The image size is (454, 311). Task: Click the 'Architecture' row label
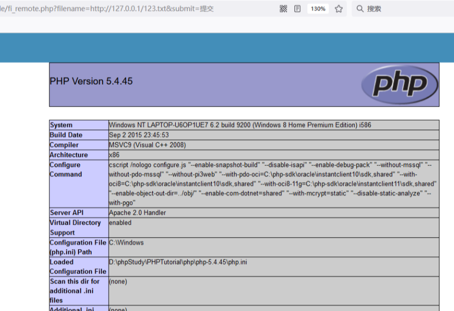(69, 155)
